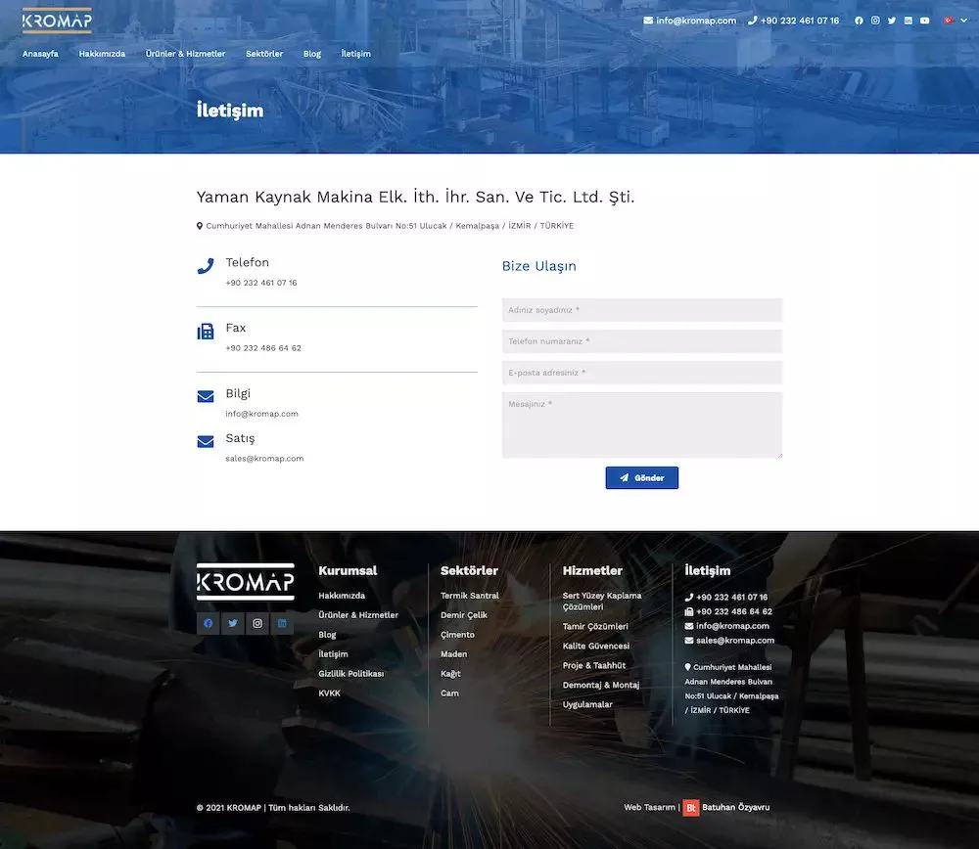979x849 pixels.
Task: Open Sert Yüzey Kaplama Çözümleri link
Action: (x=602, y=602)
